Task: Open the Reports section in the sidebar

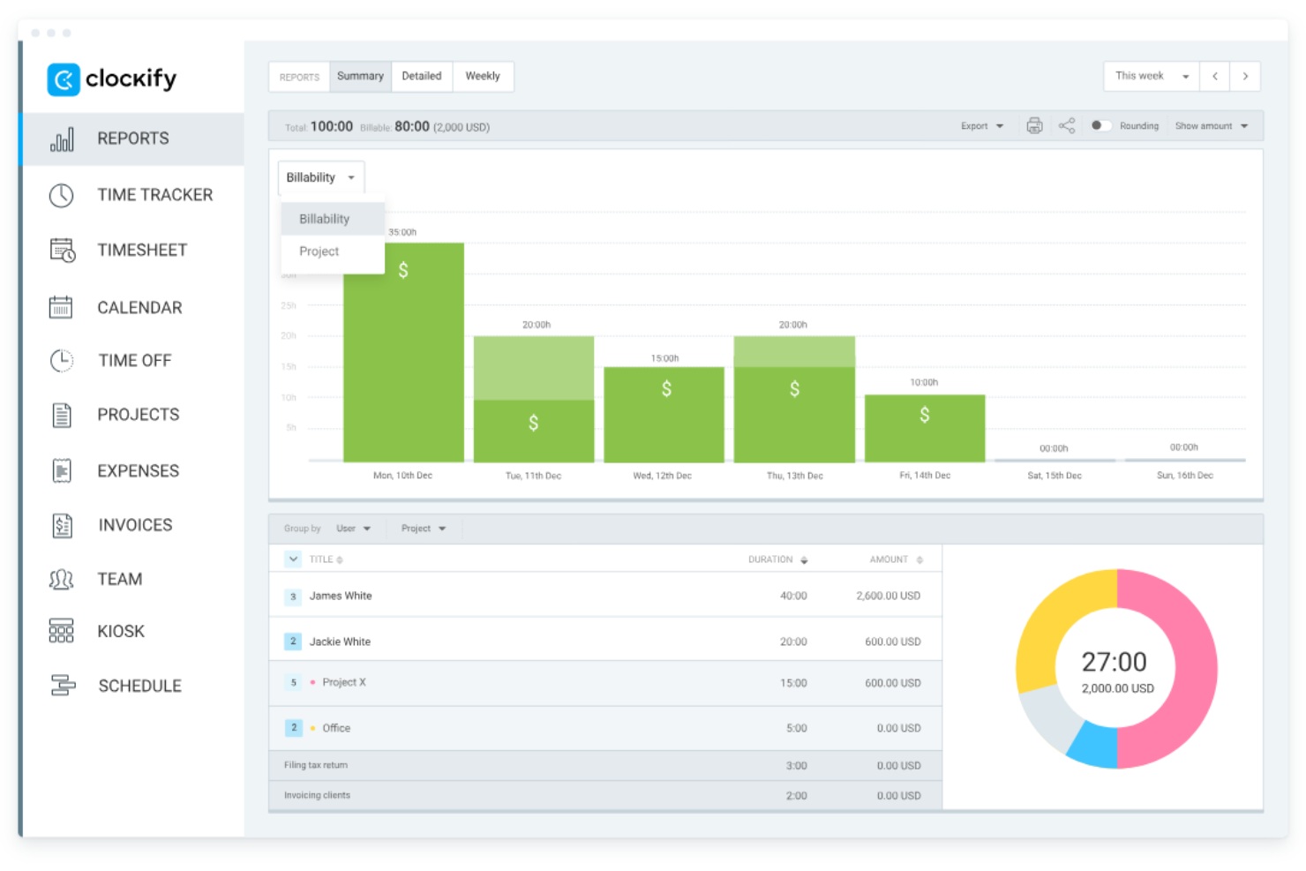Action: pos(132,138)
